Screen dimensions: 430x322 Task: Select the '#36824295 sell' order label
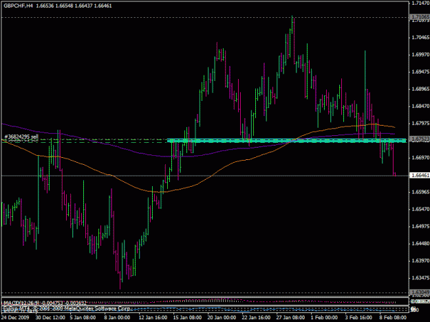click(x=21, y=137)
